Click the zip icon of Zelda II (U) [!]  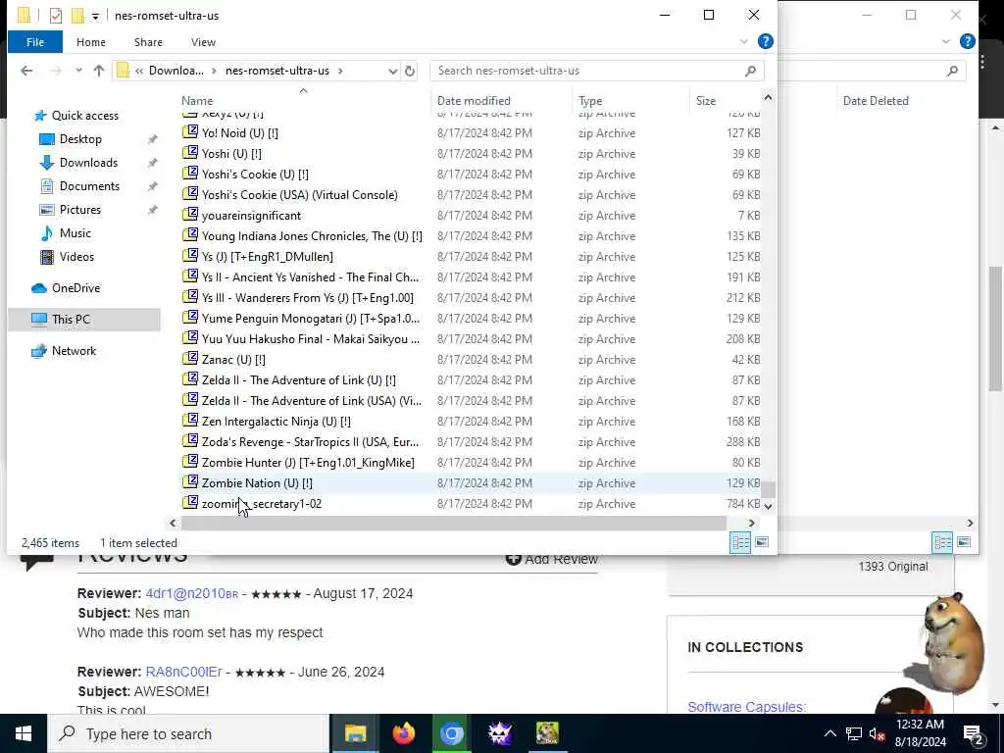pyautogui.click(x=190, y=379)
